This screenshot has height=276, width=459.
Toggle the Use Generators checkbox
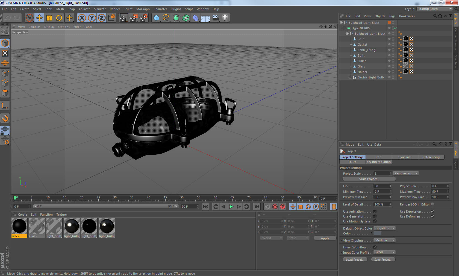click(375, 216)
